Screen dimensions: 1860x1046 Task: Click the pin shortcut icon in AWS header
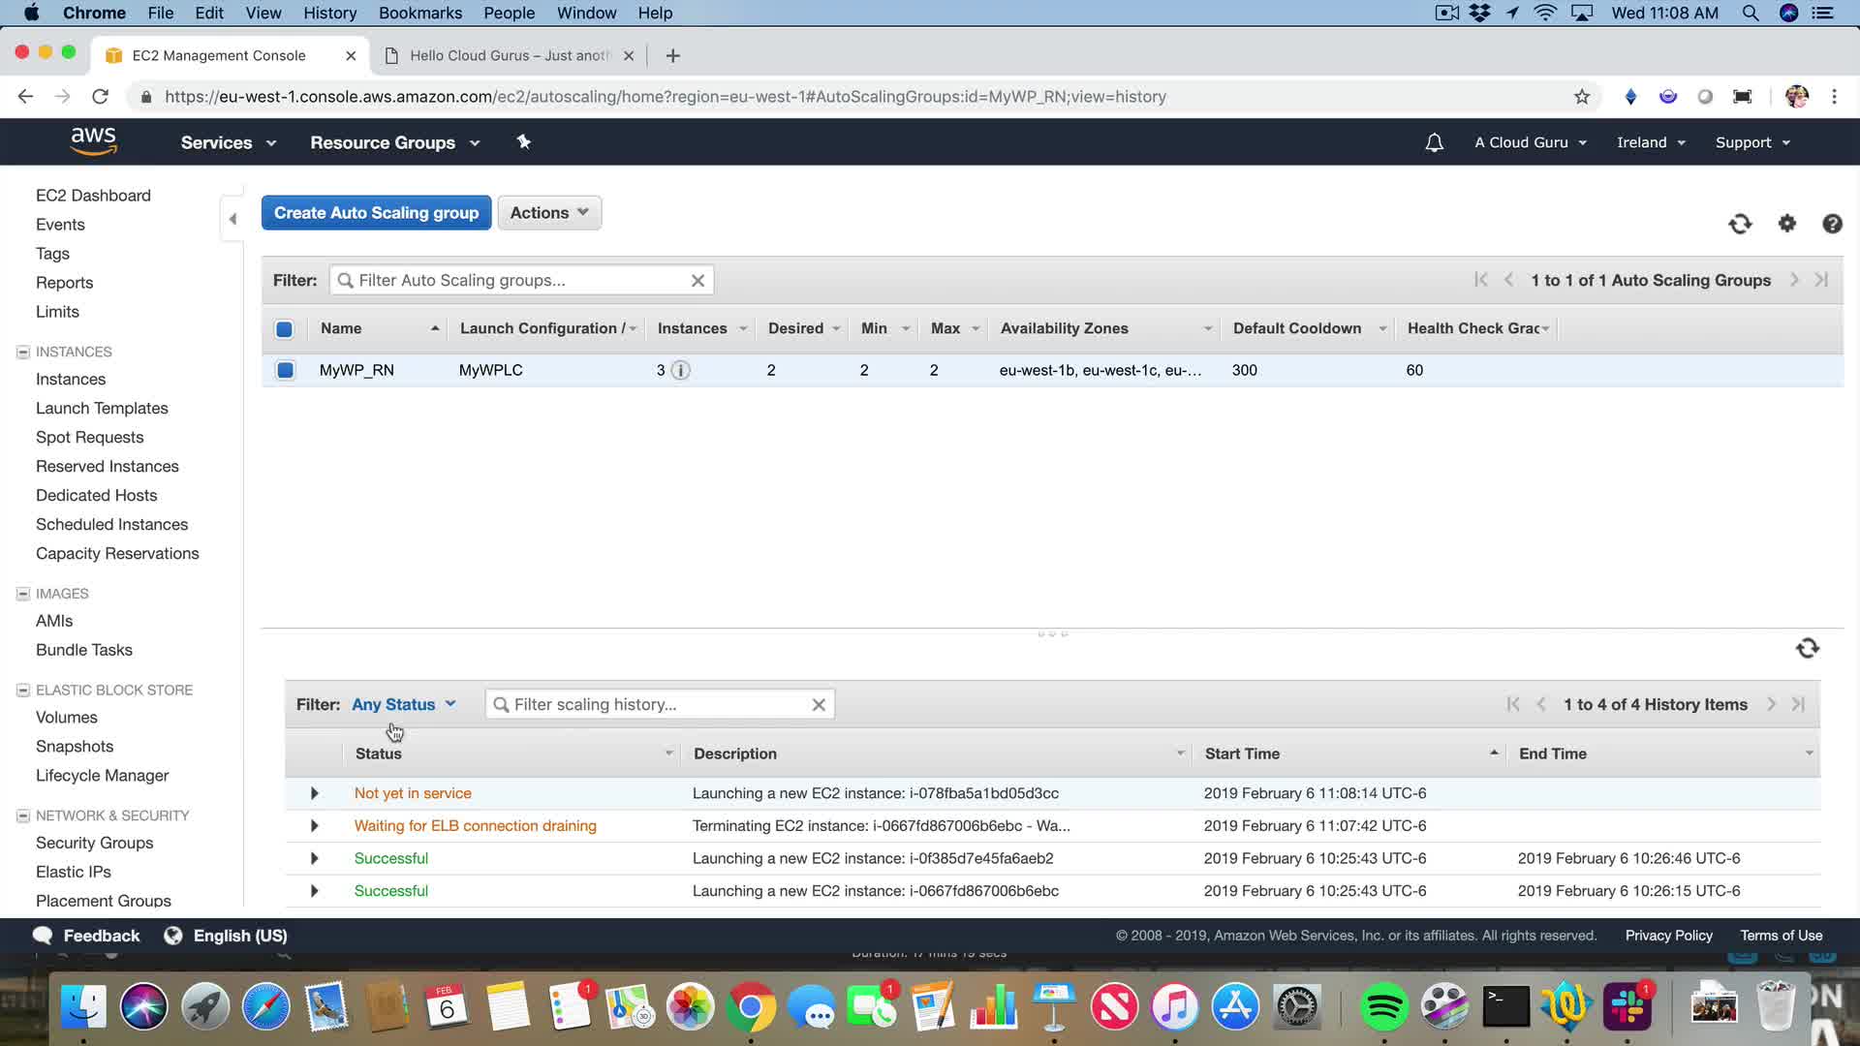coord(523,142)
